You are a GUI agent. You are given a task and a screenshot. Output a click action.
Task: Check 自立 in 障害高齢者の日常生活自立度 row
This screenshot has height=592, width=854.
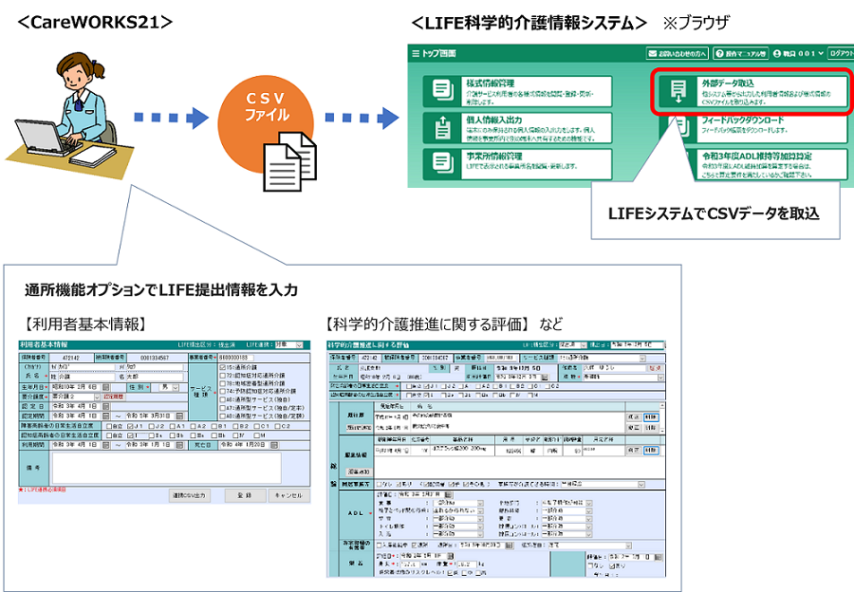109,426
